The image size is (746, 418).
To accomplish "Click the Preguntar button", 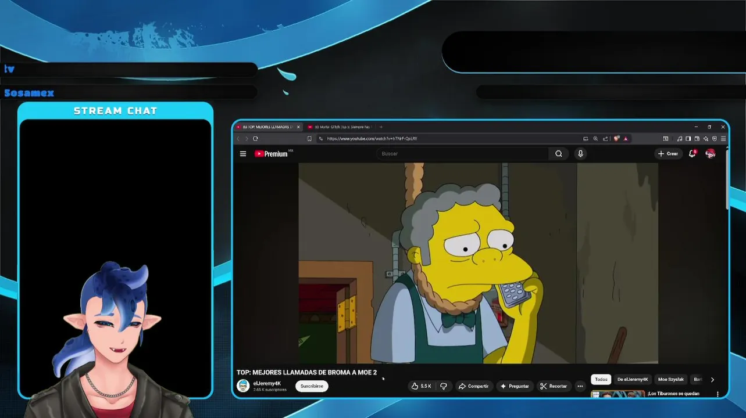I will point(514,386).
